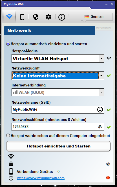Open the mypublicwifi.com website link
This screenshot has height=187, width=117.
pyautogui.click(x=41, y=178)
